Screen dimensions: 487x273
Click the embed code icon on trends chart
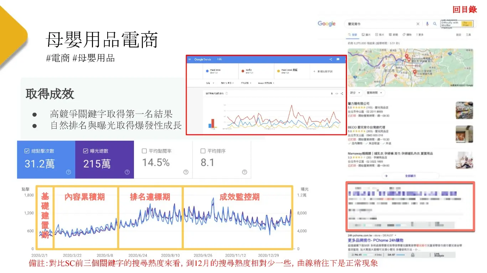(337, 93)
